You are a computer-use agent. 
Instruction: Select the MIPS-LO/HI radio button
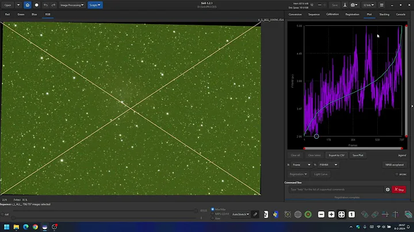[213, 214]
